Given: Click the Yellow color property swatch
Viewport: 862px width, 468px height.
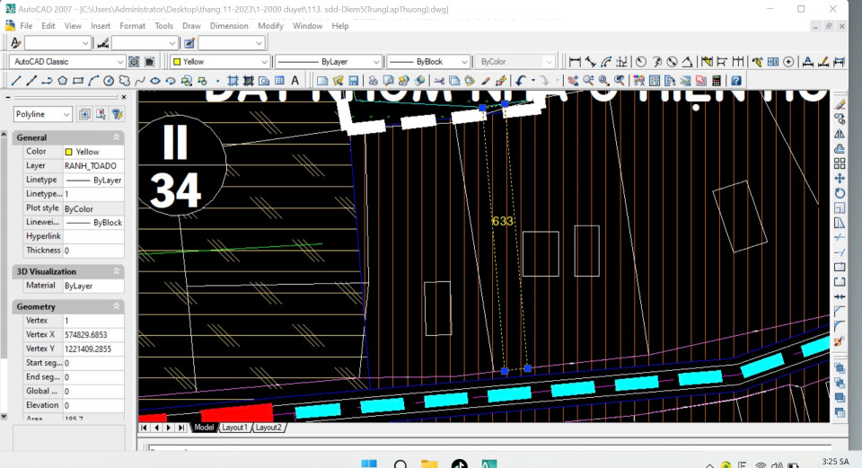Looking at the screenshot, I should coord(69,152).
